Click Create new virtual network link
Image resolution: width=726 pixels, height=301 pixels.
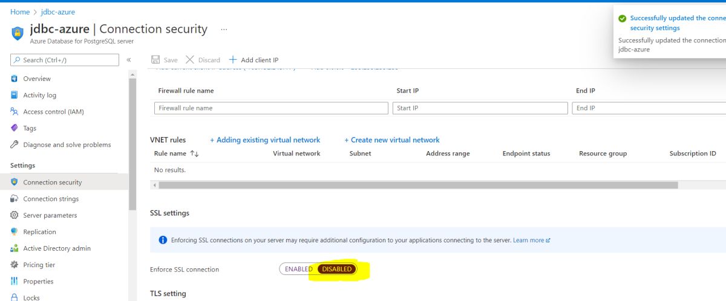point(392,140)
